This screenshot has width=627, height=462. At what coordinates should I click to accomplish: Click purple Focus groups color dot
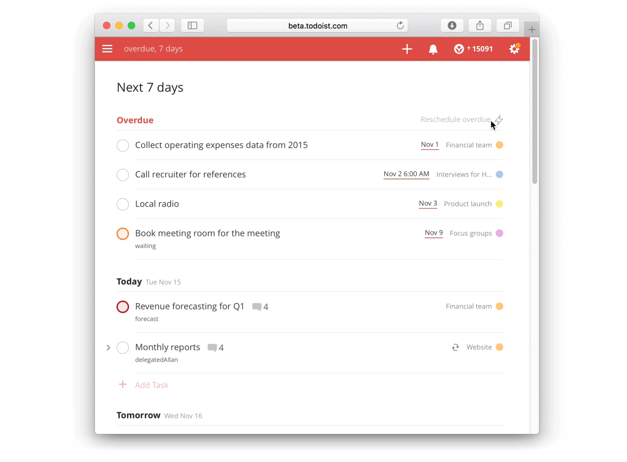499,233
